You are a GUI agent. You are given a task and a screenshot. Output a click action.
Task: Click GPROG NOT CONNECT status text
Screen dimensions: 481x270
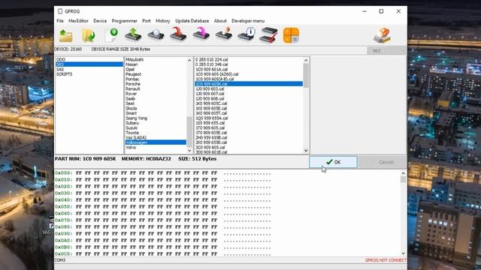coord(386,260)
